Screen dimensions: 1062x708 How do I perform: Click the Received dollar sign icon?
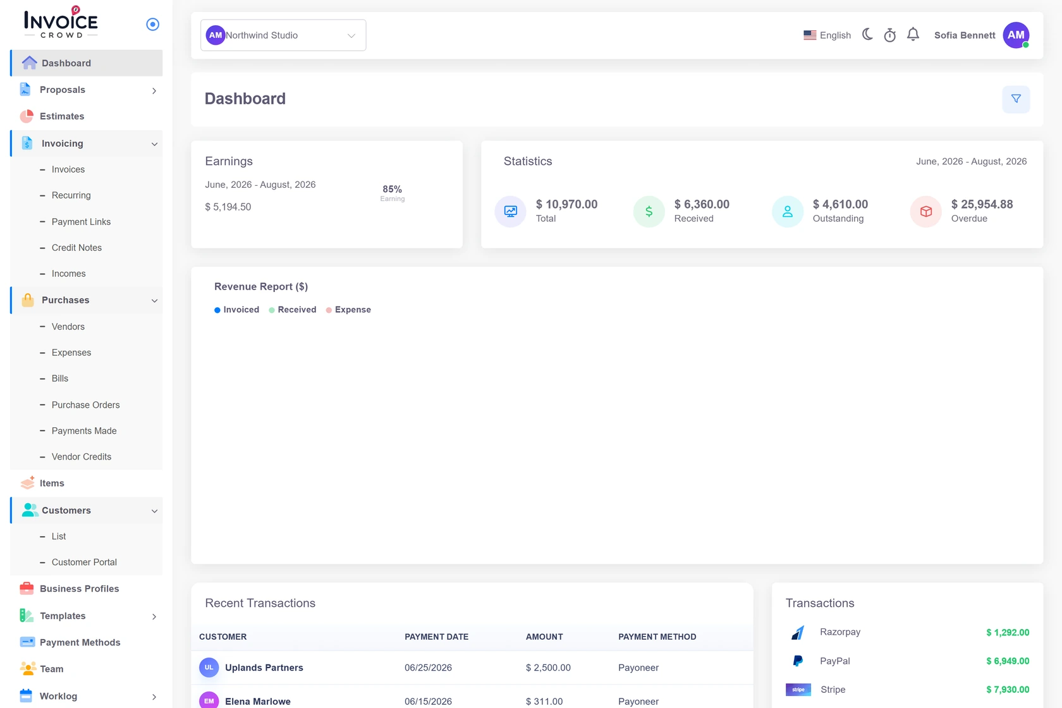pos(649,212)
